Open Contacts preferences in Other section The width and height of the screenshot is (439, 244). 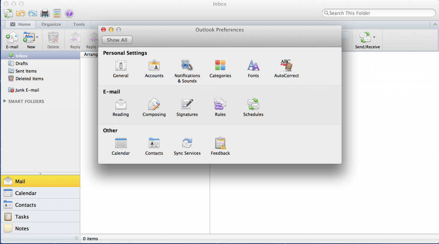tap(154, 146)
